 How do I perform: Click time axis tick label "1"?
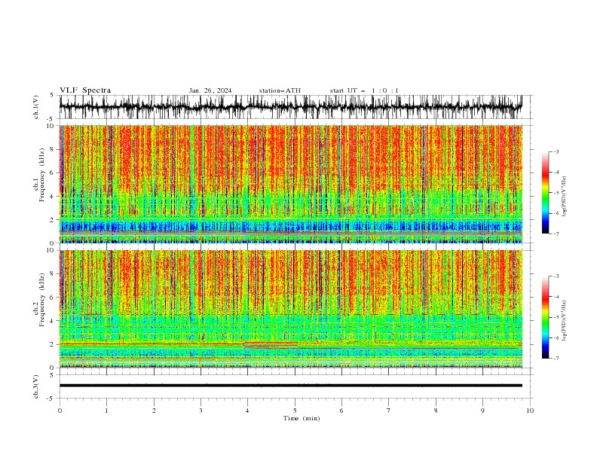106,411
